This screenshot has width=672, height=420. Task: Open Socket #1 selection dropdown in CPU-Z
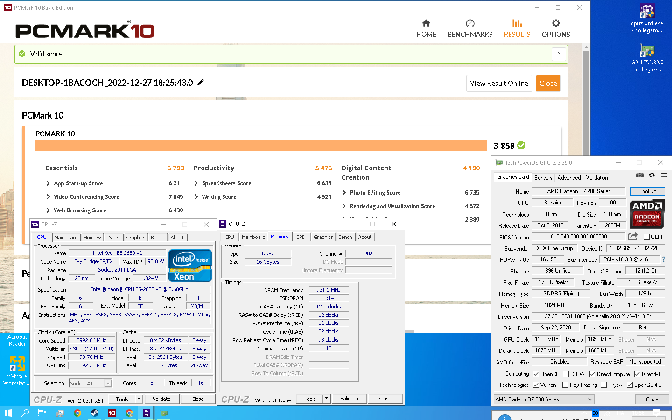[91, 383]
